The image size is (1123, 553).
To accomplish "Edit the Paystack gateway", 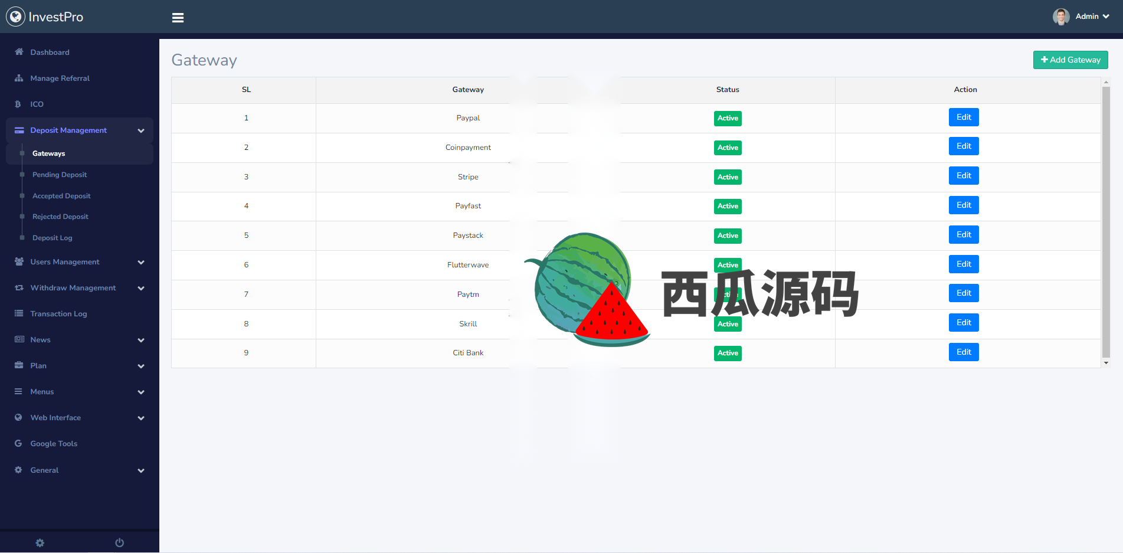I will click(x=964, y=234).
